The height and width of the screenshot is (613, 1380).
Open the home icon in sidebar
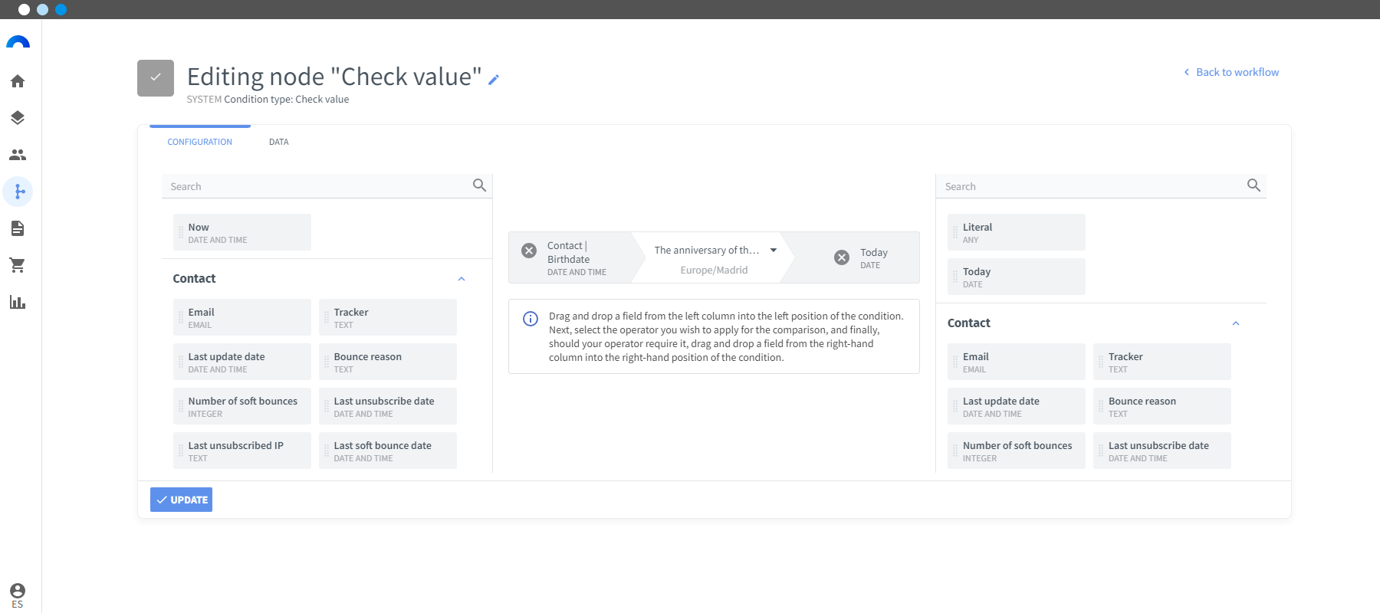coord(18,81)
